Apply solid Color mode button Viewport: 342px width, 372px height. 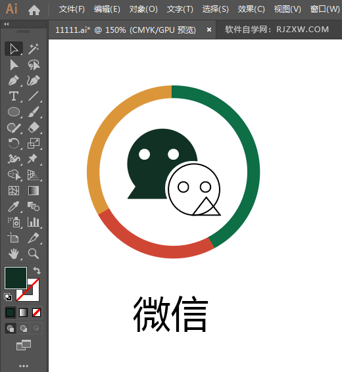coord(11,313)
